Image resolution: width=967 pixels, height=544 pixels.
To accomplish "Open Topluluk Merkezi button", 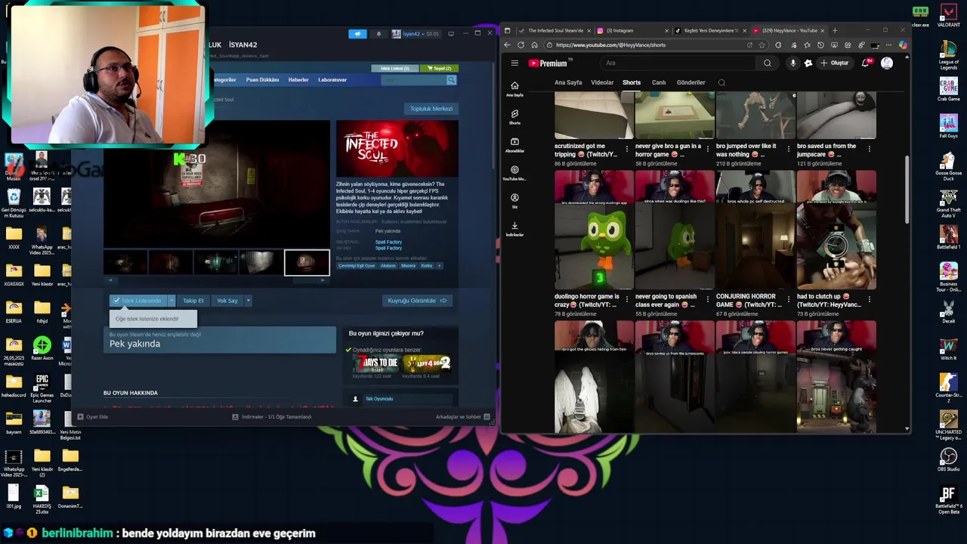I will (x=431, y=109).
